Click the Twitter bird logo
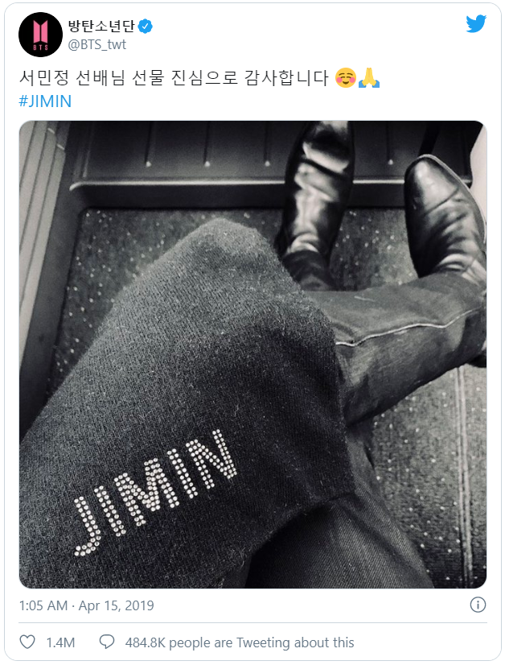Viewport: 505px width, 665px height. click(x=476, y=24)
